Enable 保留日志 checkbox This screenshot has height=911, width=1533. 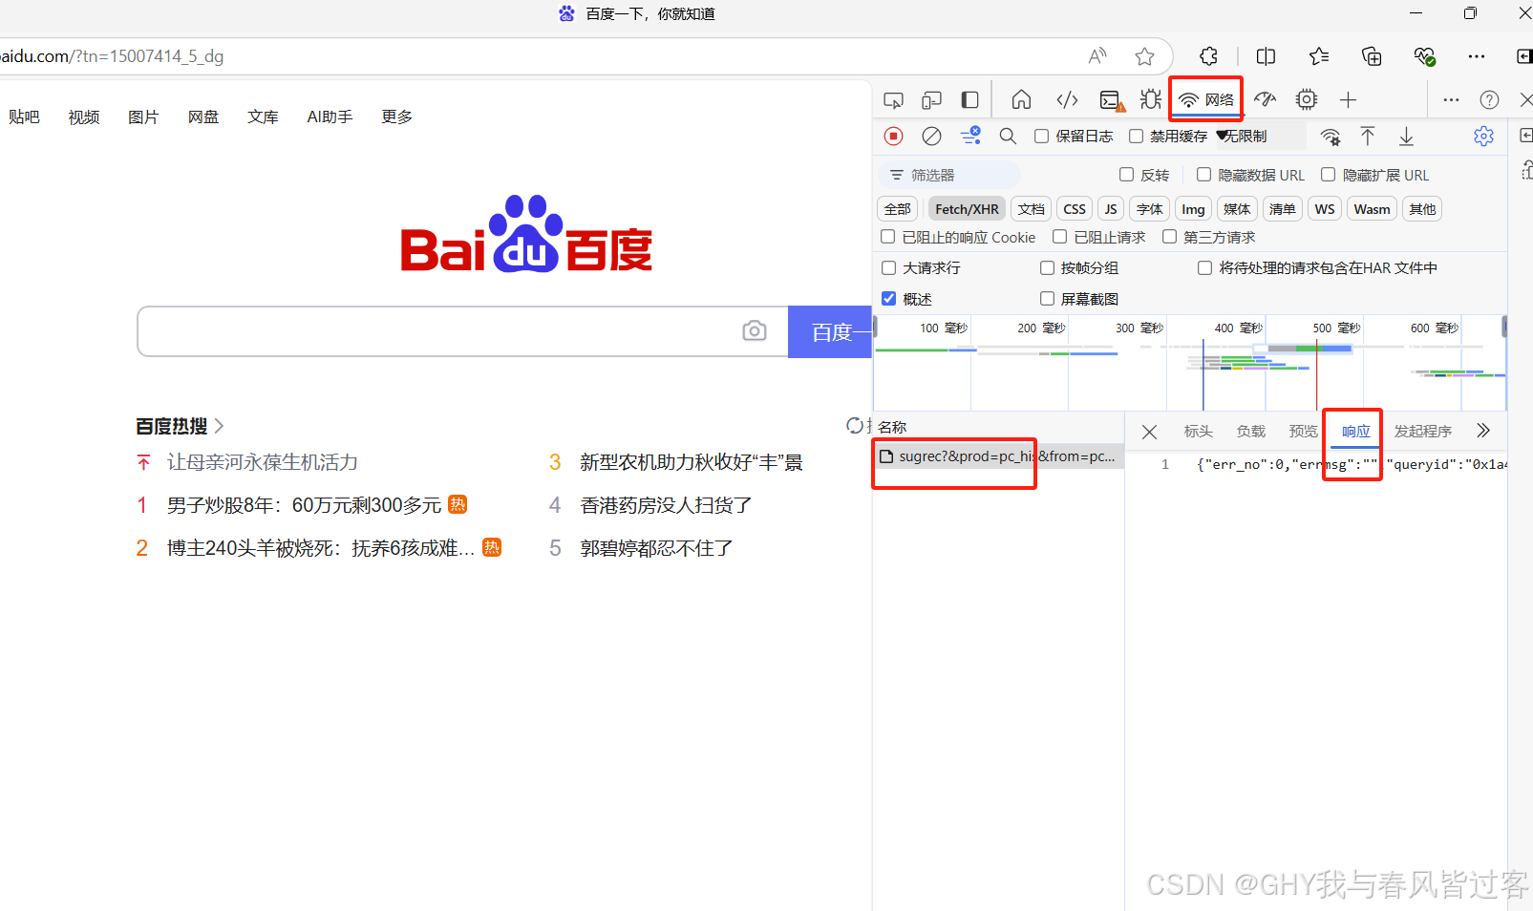[x=1042, y=137]
